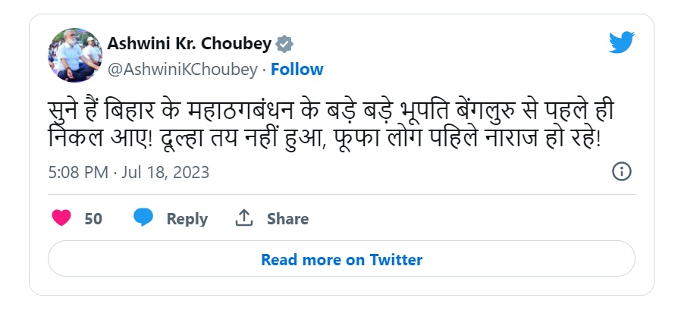Open the @AshwiniKChoubey handle link
Viewport: 681px width, 310px height.
coord(182,70)
